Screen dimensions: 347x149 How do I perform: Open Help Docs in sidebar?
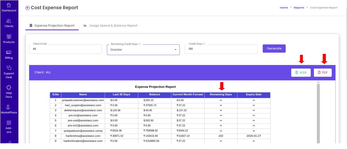(x=9, y=92)
